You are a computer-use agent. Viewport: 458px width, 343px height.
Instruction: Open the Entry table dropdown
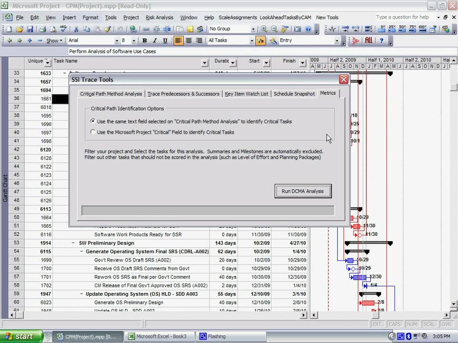pos(337,40)
